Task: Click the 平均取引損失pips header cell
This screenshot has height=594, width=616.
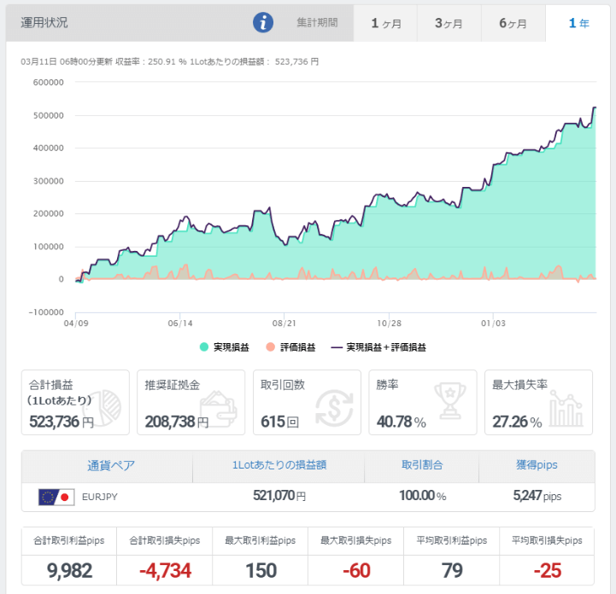Action: click(x=547, y=541)
